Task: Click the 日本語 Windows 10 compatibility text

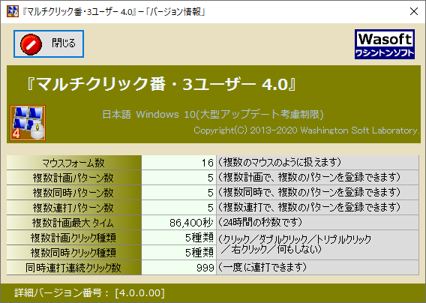Action: [x=213, y=115]
